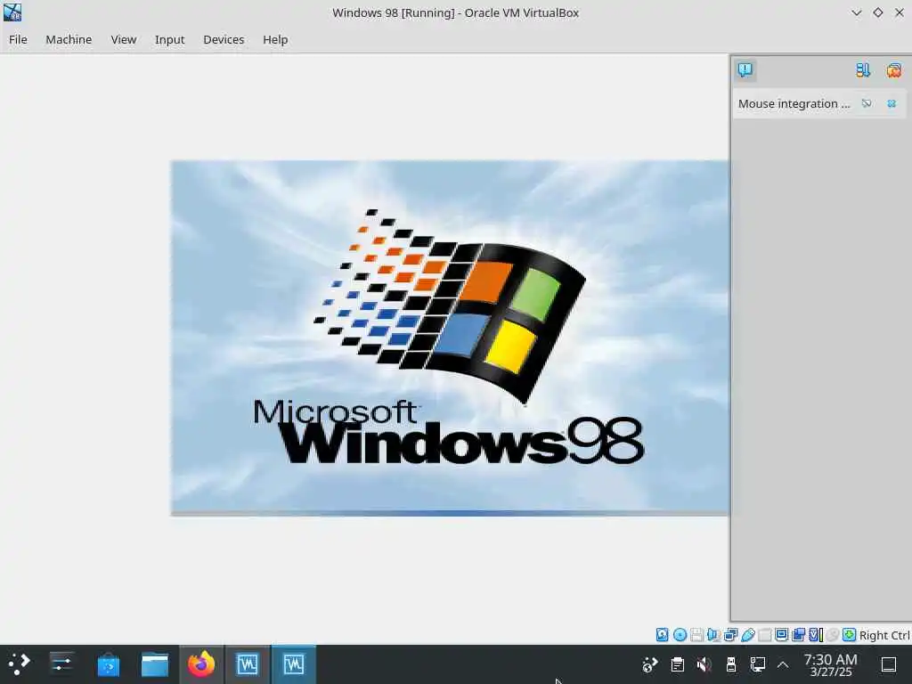Open the wired network tray icon
Image resolution: width=912 pixels, height=684 pixels.
point(758,664)
